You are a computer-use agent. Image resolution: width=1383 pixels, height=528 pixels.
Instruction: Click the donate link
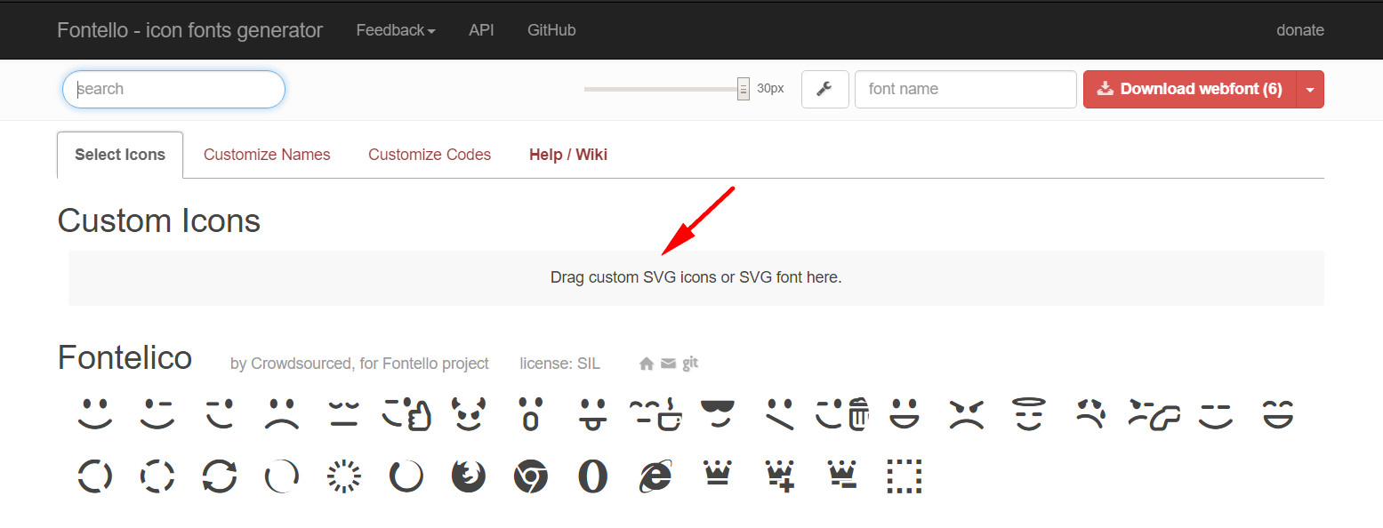point(1300,30)
